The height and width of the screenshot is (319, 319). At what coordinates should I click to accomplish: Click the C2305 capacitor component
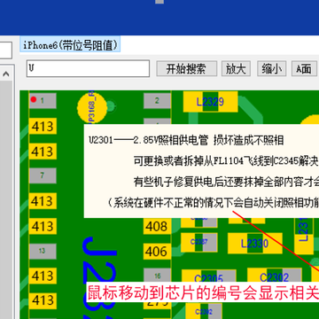(208, 277)
